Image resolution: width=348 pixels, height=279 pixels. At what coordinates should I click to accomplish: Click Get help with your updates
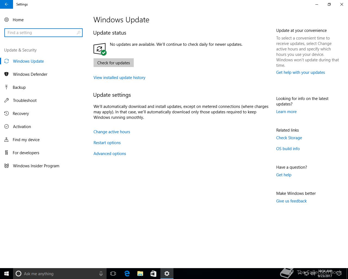[x=300, y=72]
